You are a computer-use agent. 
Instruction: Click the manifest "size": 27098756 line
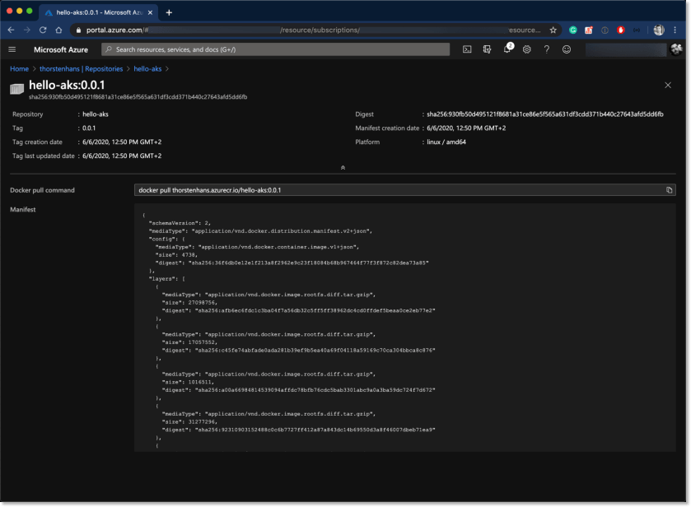point(189,303)
